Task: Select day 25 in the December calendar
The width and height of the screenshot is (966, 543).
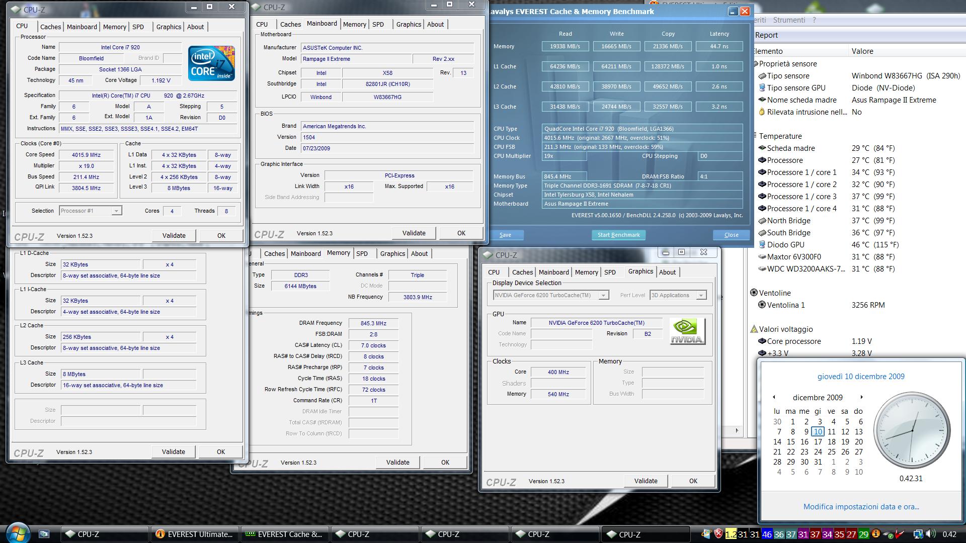Action: point(831,452)
